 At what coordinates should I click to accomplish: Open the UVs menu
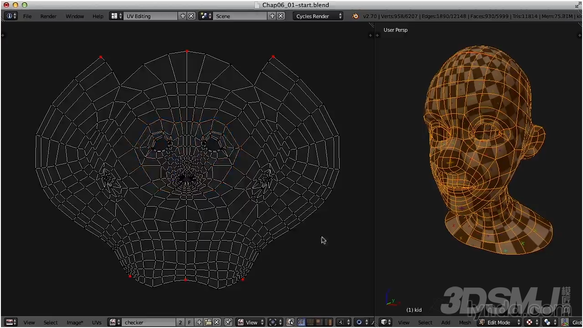[x=97, y=323]
